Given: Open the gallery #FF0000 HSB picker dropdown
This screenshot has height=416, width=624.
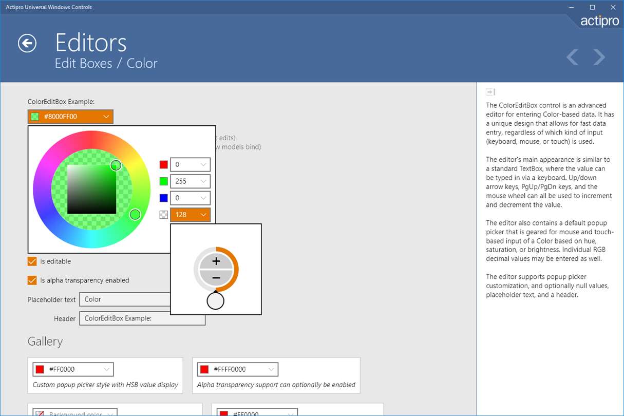Looking at the screenshot, I should [x=107, y=369].
